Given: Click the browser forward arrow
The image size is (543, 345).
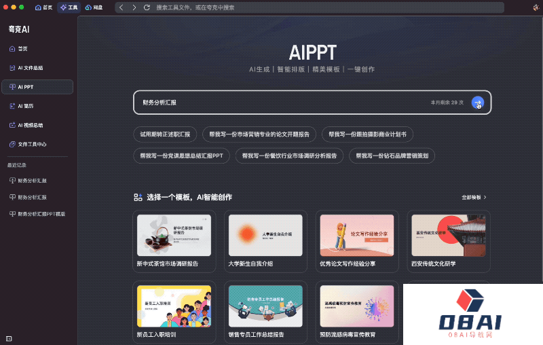Looking at the screenshot, I should (x=134, y=7).
